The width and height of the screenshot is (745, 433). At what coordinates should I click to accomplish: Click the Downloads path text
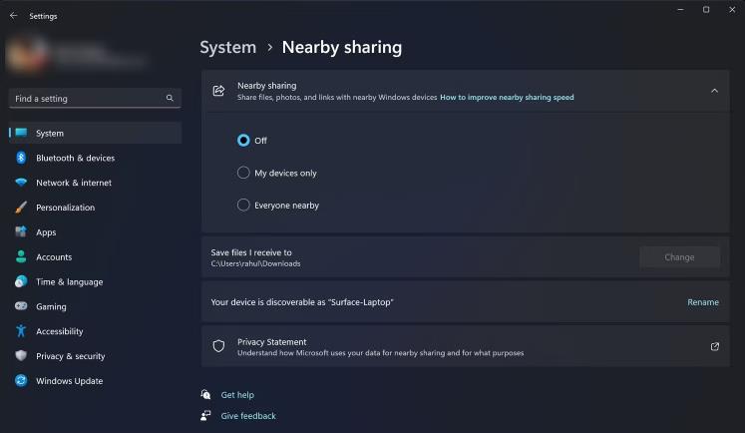pyautogui.click(x=255, y=263)
